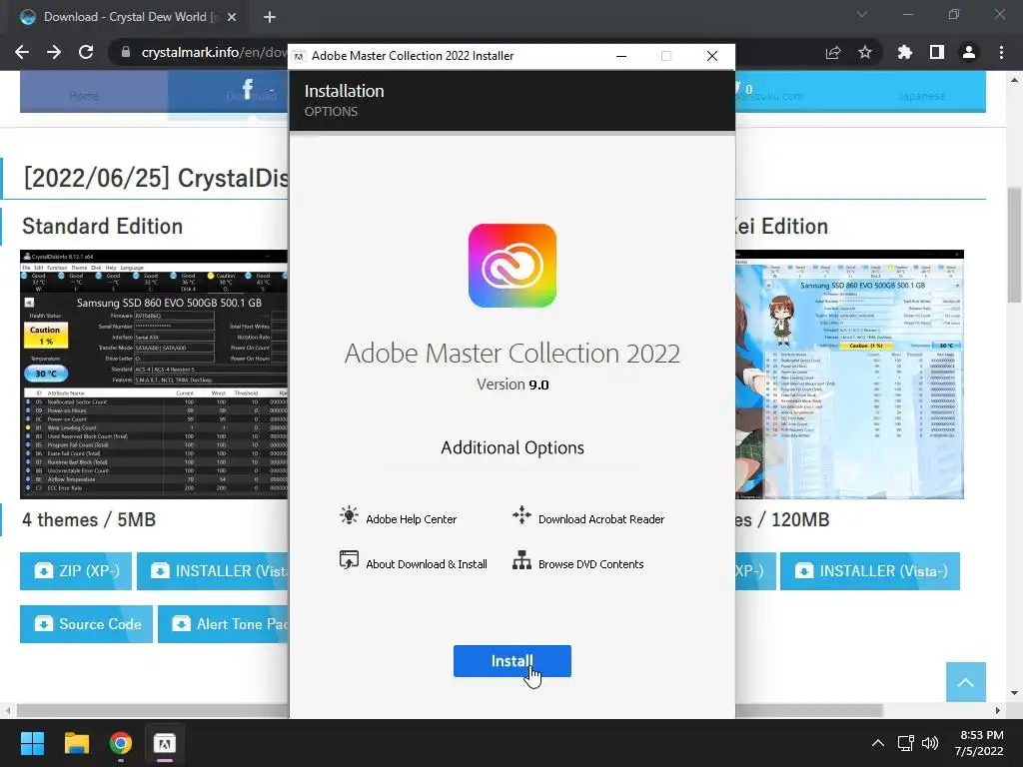Open the taskbar clock 8:53 PM
The image size is (1023, 767).
979,743
